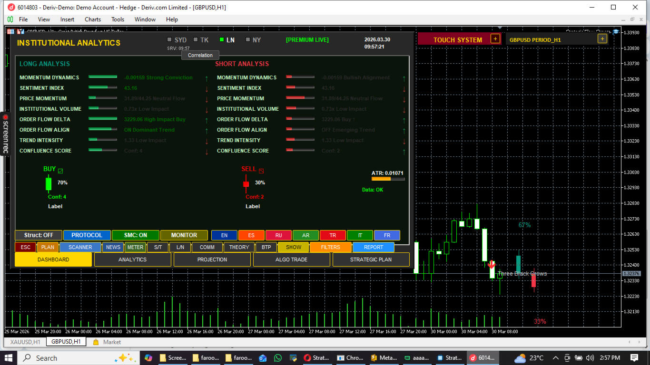Click the "[PREMIUM LIVE]" status text
Image resolution: width=650 pixels, height=365 pixels.
307,40
